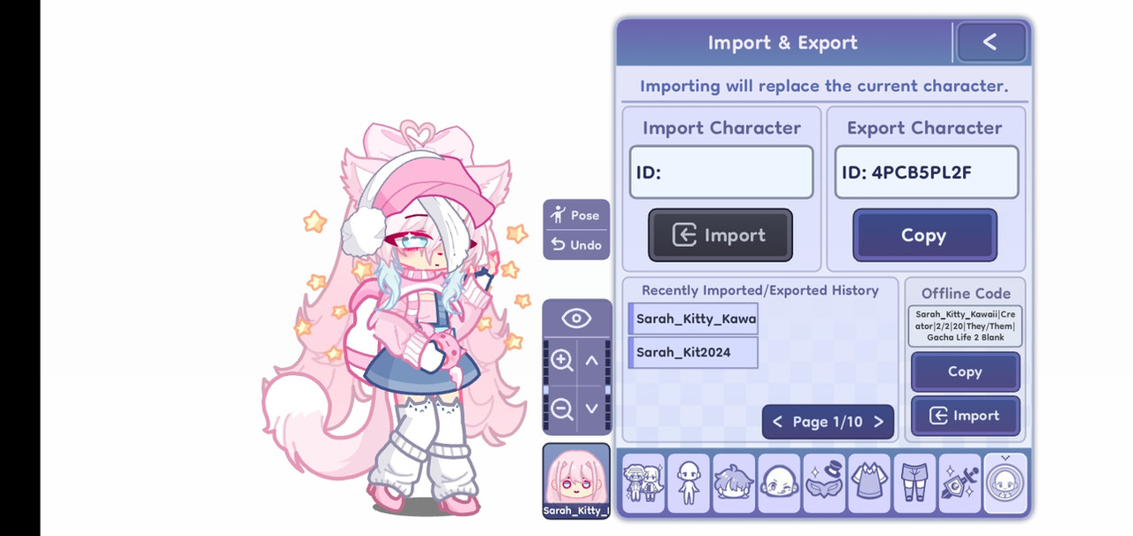Toggle the eye visibility button
This screenshot has height=536, width=1133.
click(576, 318)
